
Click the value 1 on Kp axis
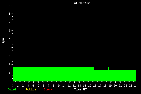click(x=10, y=73)
